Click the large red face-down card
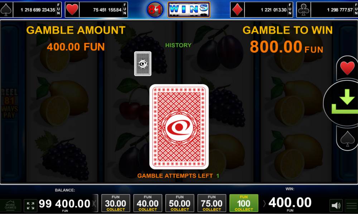The width and height of the screenshot is (358, 214). 179,127
